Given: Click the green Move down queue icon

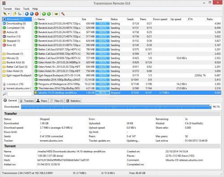Looking at the screenshot, I should (x=49, y=14).
